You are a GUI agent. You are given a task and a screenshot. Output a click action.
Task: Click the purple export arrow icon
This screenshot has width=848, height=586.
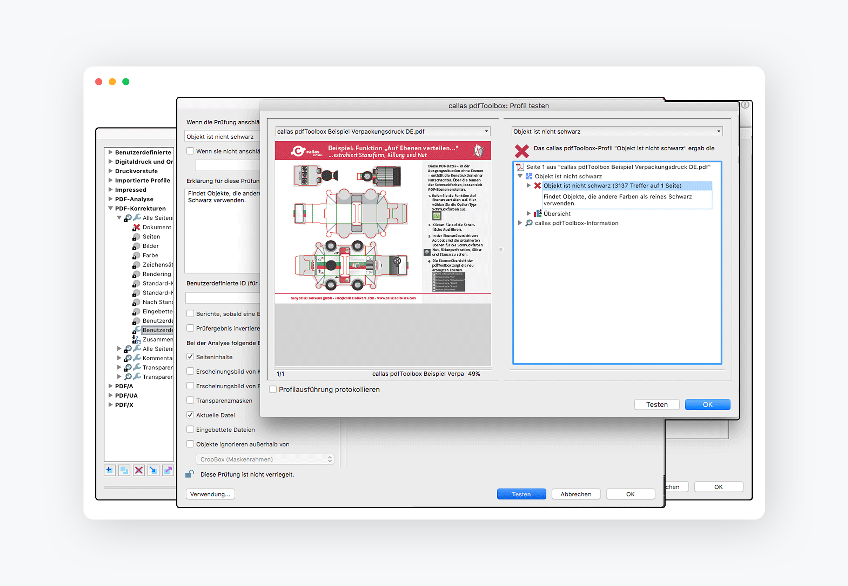(168, 470)
